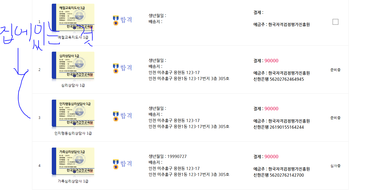Click the 준비중 status in row 3
The height and width of the screenshot is (193, 383).
[x=335, y=118]
